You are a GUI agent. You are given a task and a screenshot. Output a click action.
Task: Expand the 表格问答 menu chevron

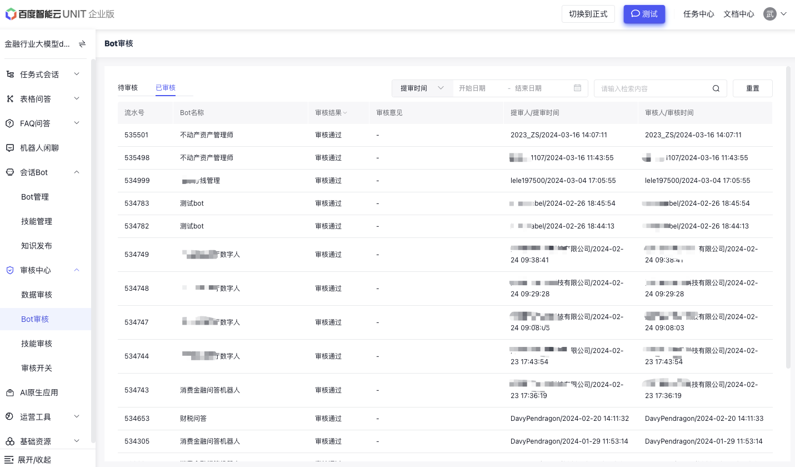click(x=77, y=98)
